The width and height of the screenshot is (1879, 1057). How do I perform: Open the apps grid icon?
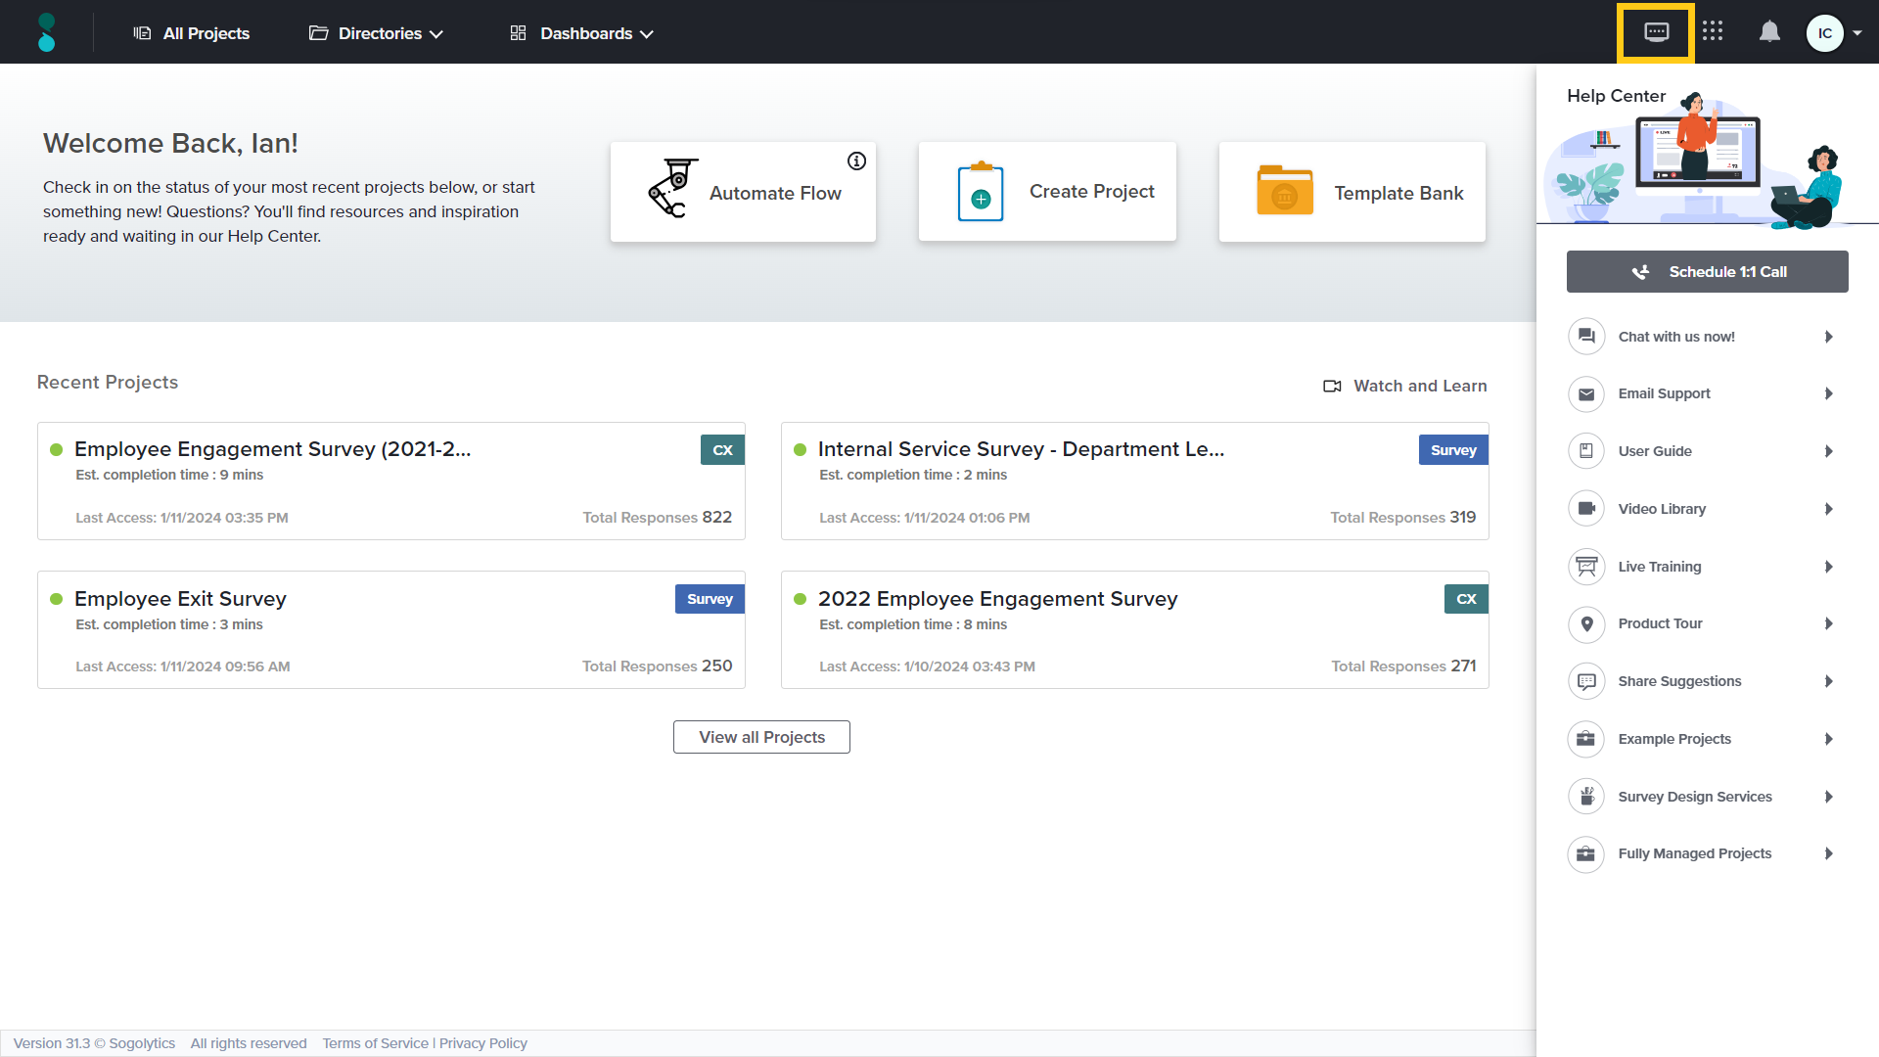pyautogui.click(x=1713, y=32)
